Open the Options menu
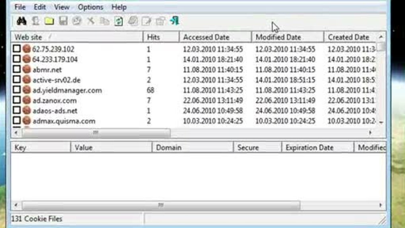The width and height of the screenshot is (405, 228). click(90, 7)
